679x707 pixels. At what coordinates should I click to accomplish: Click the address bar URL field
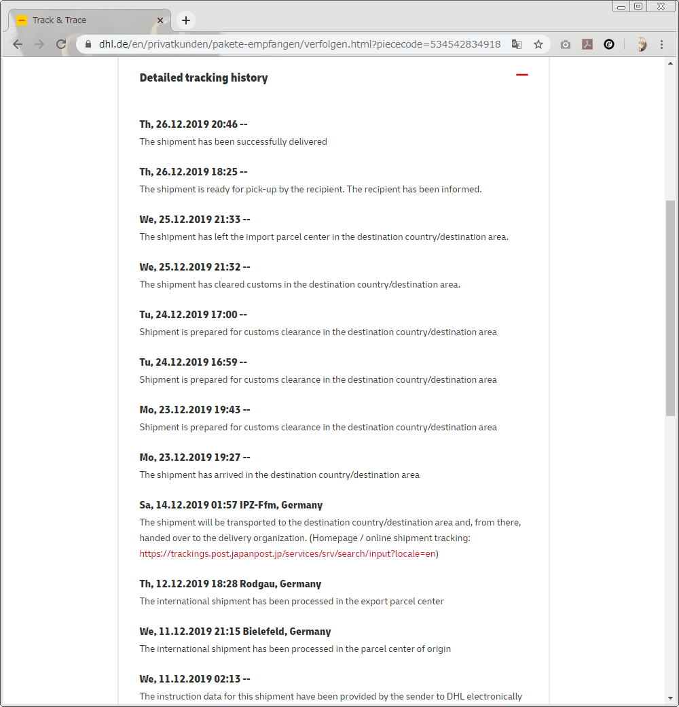click(x=299, y=44)
